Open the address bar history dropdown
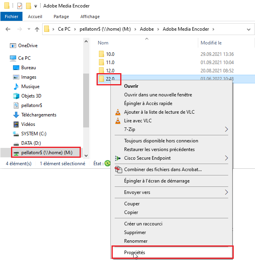The image size is (255, 260). 249,30
